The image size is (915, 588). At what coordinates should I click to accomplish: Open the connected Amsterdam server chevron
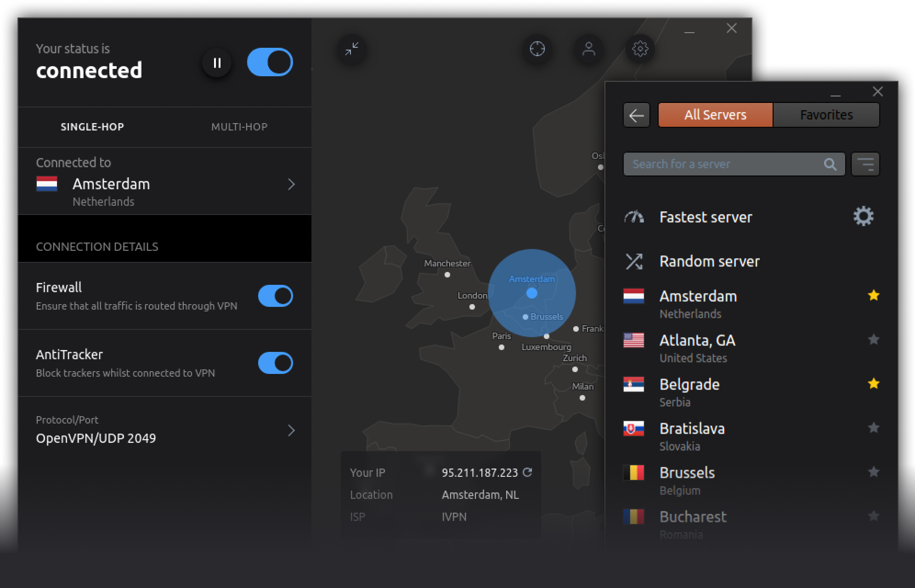(x=291, y=185)
